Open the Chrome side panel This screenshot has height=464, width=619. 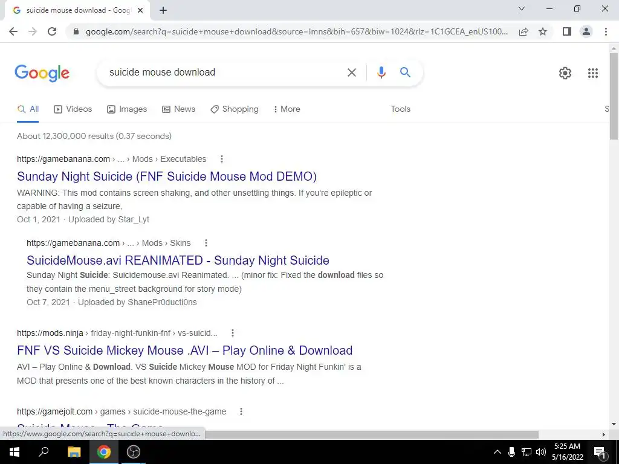point(567,31)
